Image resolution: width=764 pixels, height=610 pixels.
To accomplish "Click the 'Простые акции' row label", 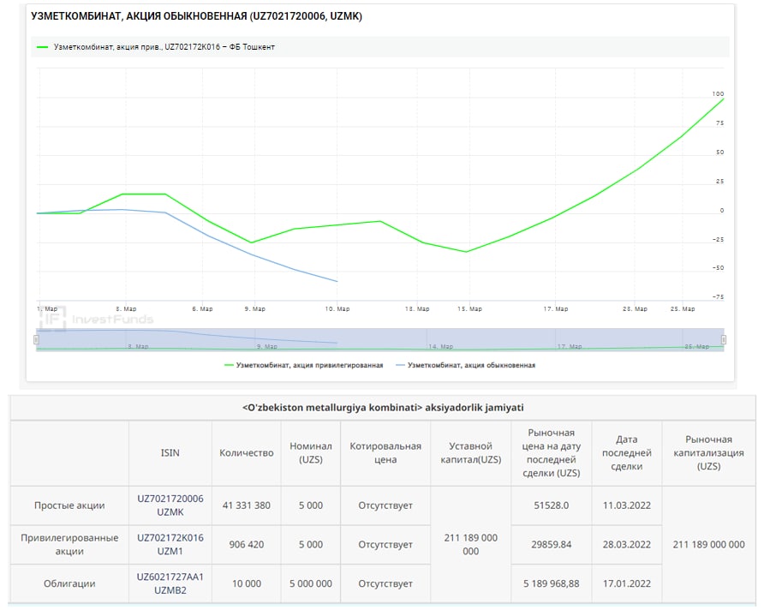I will coord(69,505).
